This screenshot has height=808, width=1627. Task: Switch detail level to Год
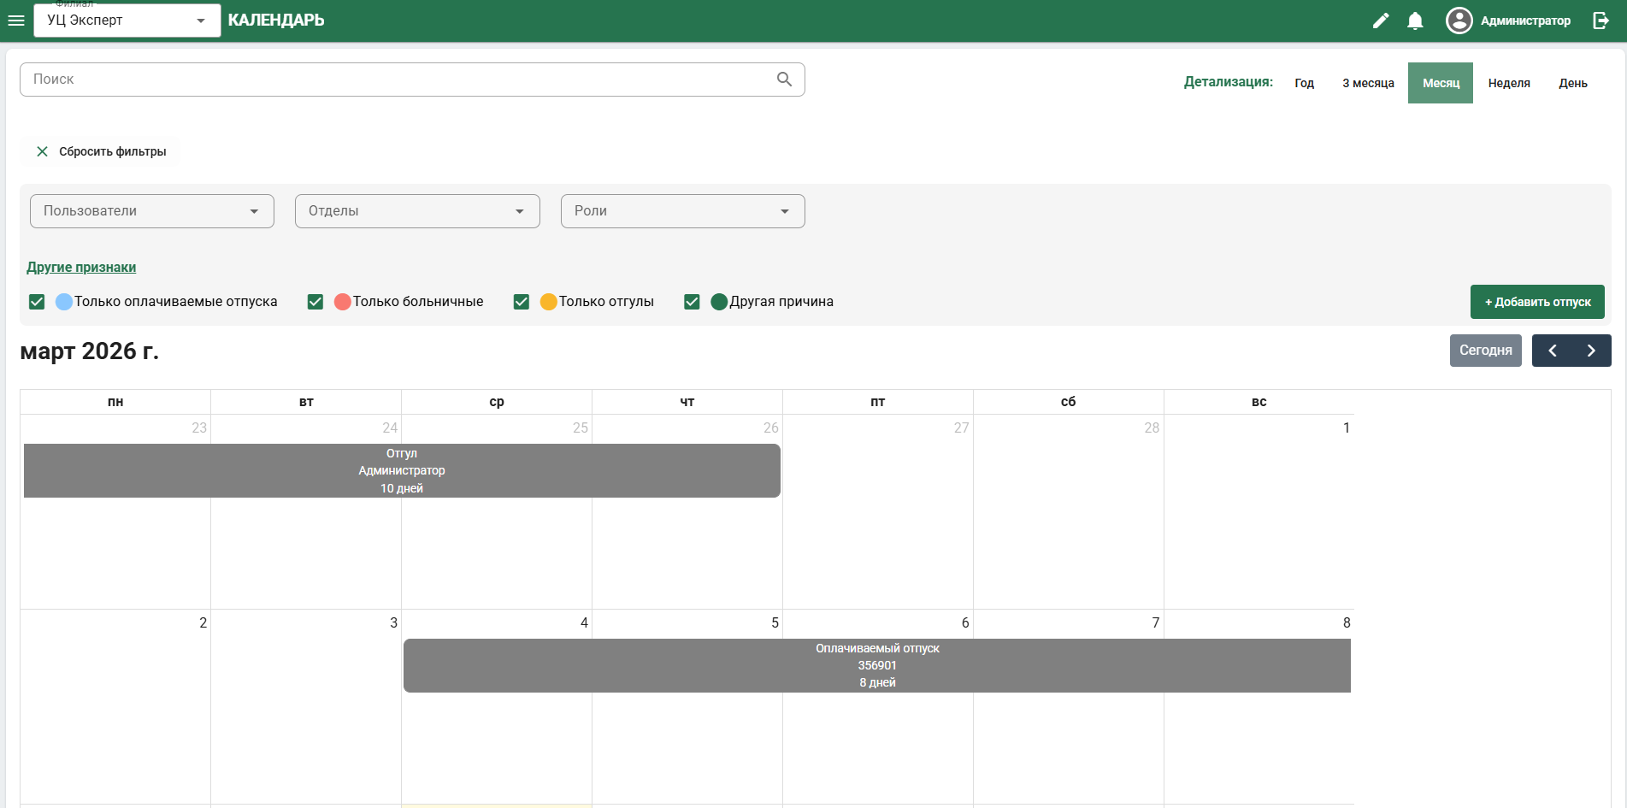tap(1304, 83)
